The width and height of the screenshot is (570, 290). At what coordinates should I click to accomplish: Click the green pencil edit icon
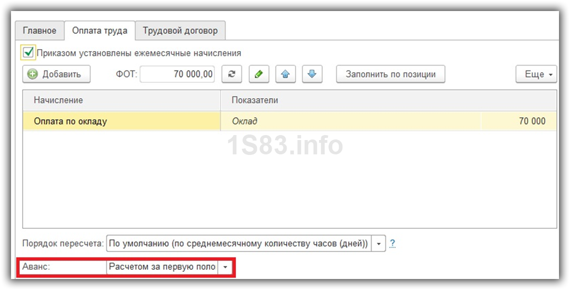click(x=259, y=74)
